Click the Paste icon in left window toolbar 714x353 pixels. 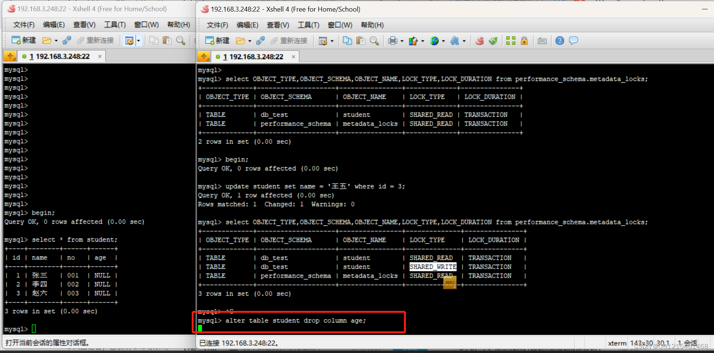click(x=167, y=40)
